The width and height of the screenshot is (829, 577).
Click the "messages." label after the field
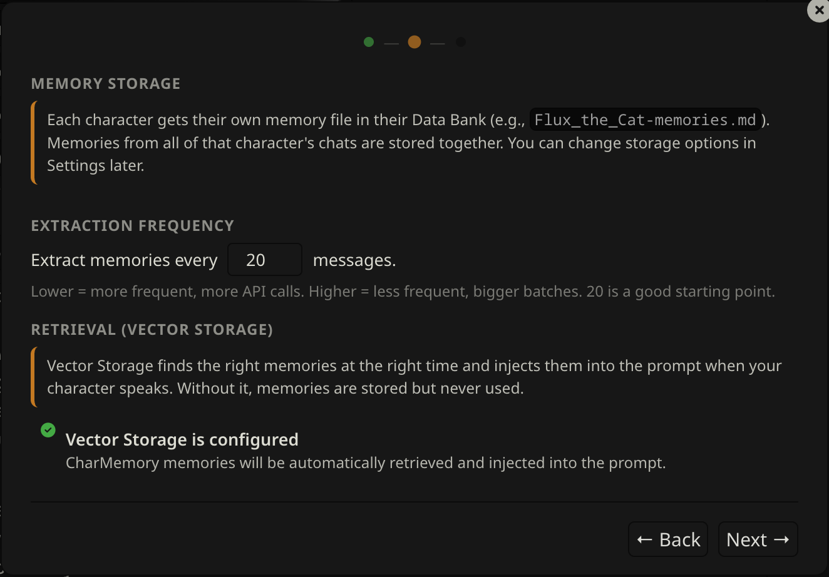354,260
